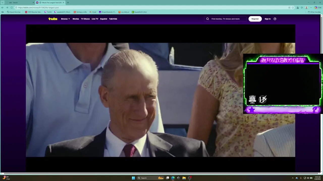The height and width of the screenshot is (181, 323).
Task: Open the Other favorites folder
Action: [314, 12]
